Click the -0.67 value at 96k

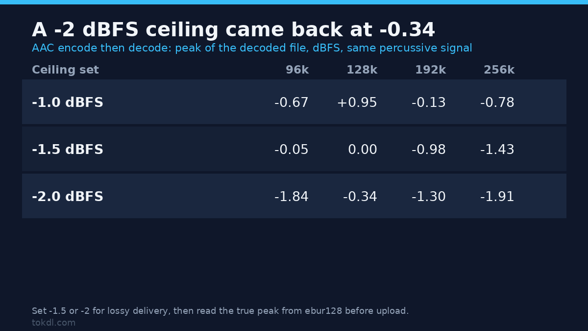[x=292, y=103]
